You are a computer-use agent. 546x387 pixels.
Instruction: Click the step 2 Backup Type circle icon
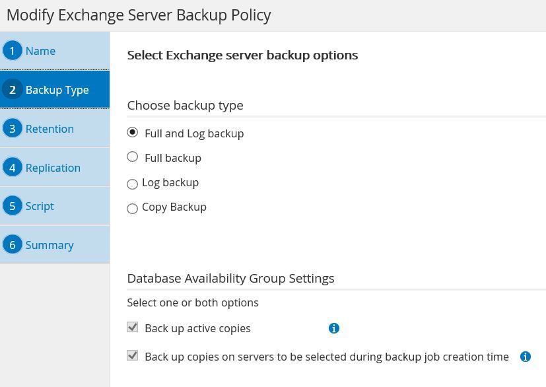tap(12, 90)
